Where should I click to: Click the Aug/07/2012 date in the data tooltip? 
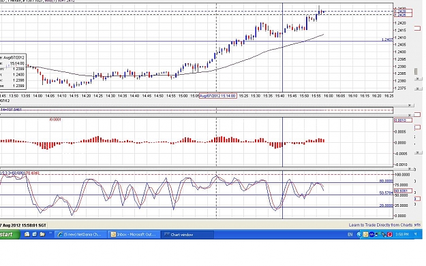coord(14,58)
